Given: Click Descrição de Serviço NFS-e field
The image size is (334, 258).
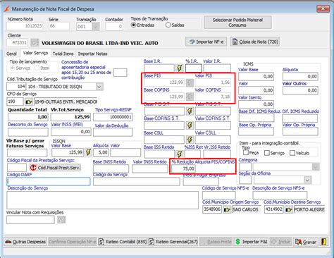Looking at the screenshot, I should click(280, 195).
